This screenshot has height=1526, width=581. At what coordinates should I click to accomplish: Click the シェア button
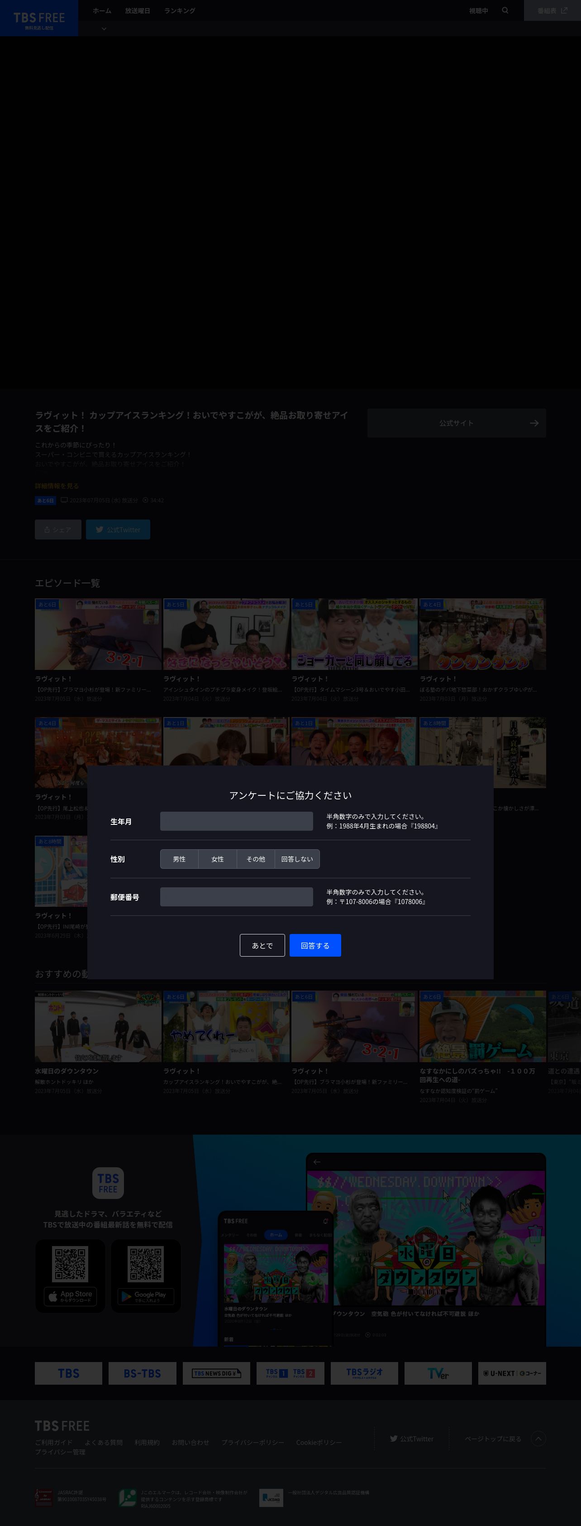[x=58, y=530]
